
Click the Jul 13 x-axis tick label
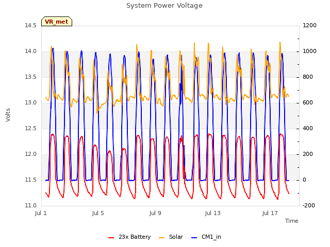pos(212,213)
